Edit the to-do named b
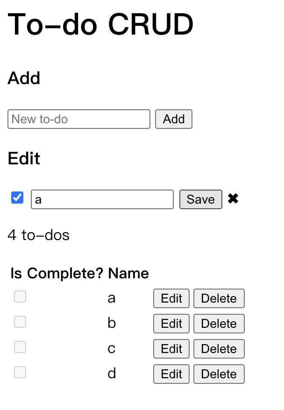 pos(171,324)
